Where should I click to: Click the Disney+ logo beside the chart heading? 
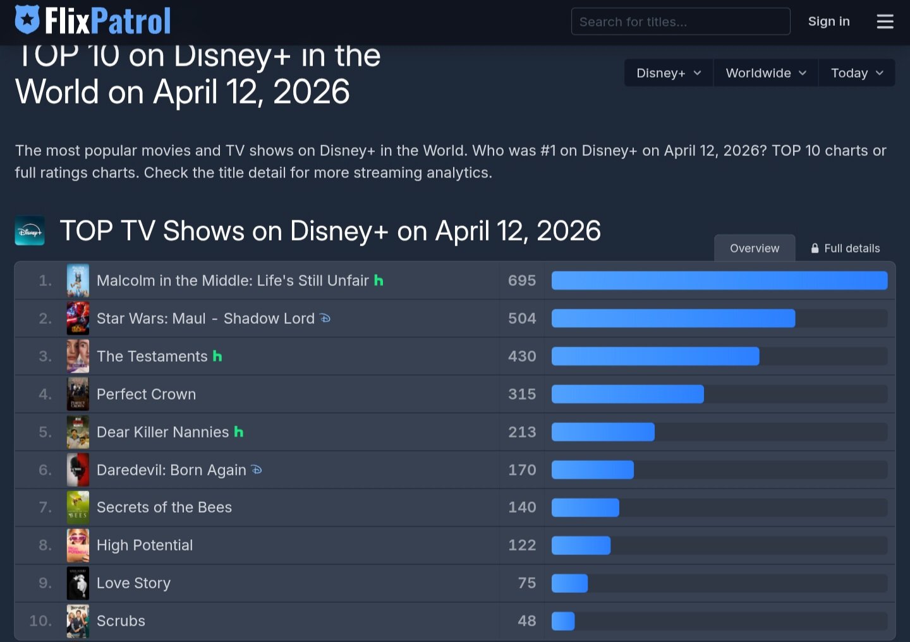point(30,231)
